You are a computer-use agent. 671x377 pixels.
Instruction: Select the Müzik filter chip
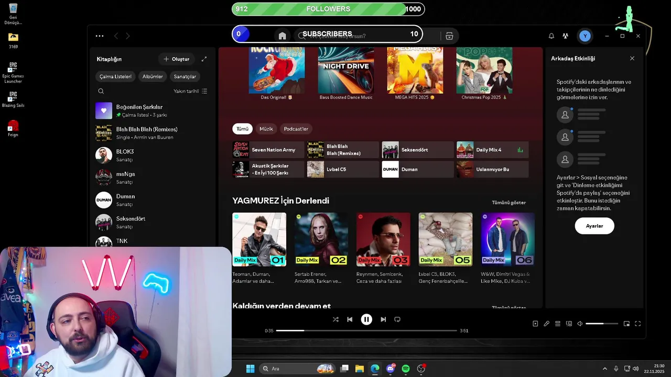tap(266, 129)
